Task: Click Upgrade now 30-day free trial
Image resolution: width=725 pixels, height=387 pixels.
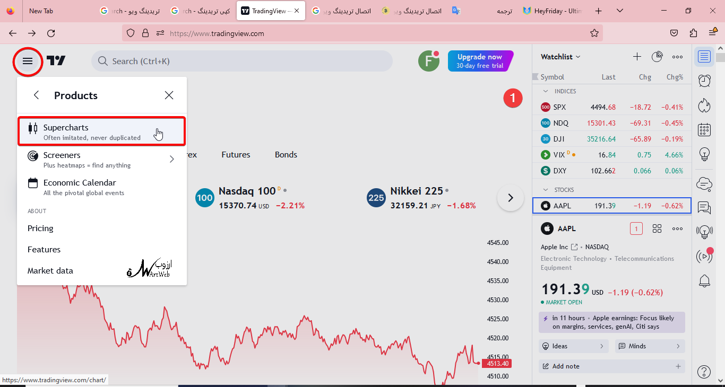Action: click(480, 61)
